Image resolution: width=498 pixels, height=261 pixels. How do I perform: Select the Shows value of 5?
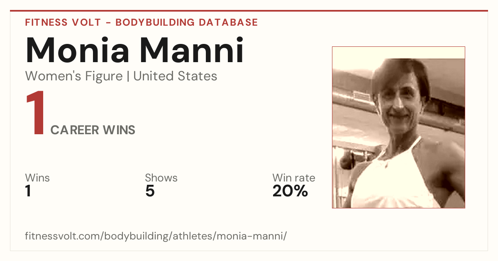(x=150, y=191)
